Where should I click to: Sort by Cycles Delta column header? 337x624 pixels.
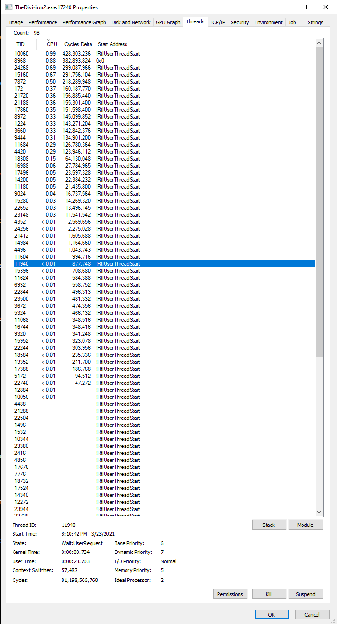pos(78,44)
